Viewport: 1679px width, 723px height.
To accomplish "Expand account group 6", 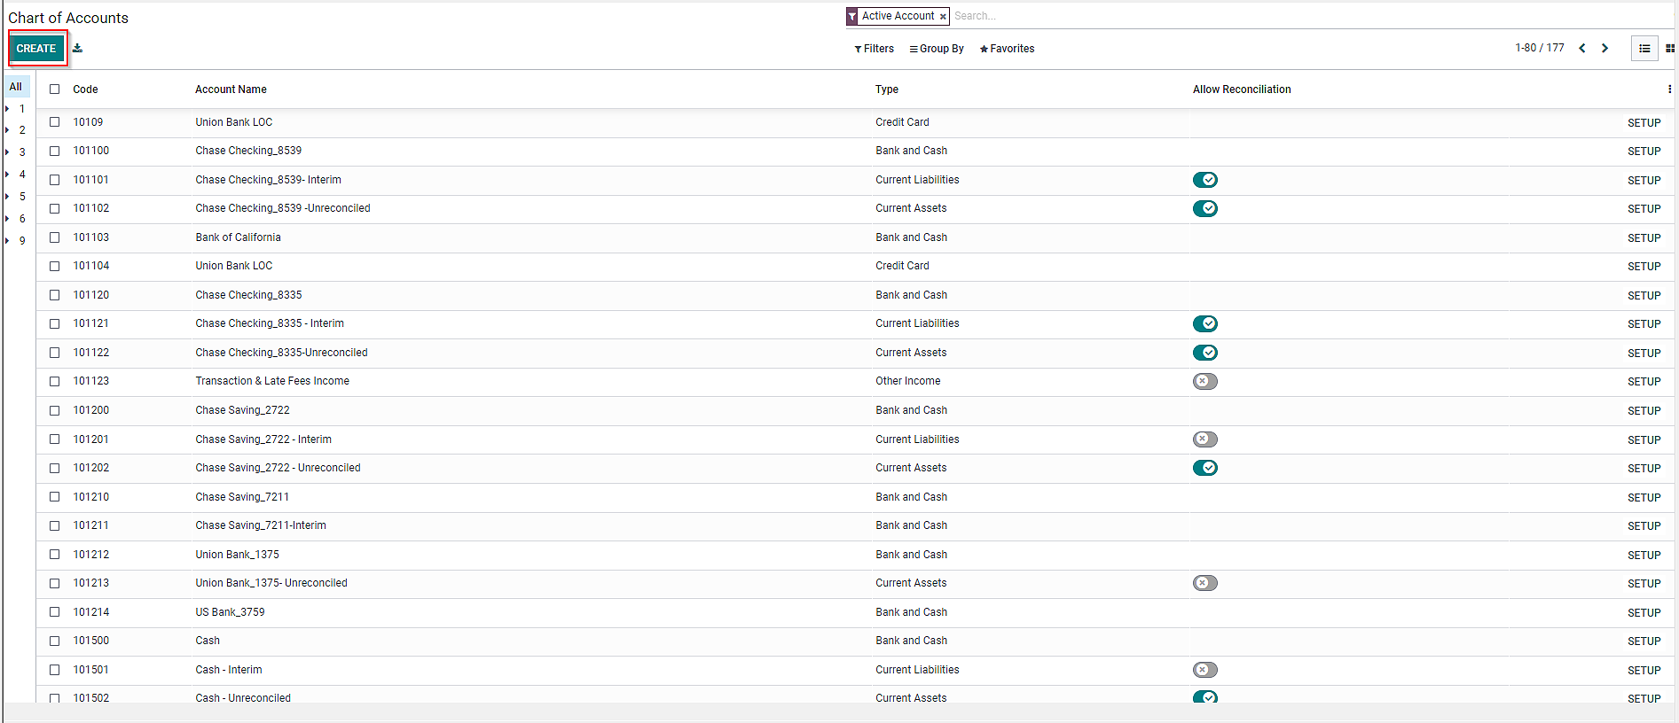I will coord(7,219).
